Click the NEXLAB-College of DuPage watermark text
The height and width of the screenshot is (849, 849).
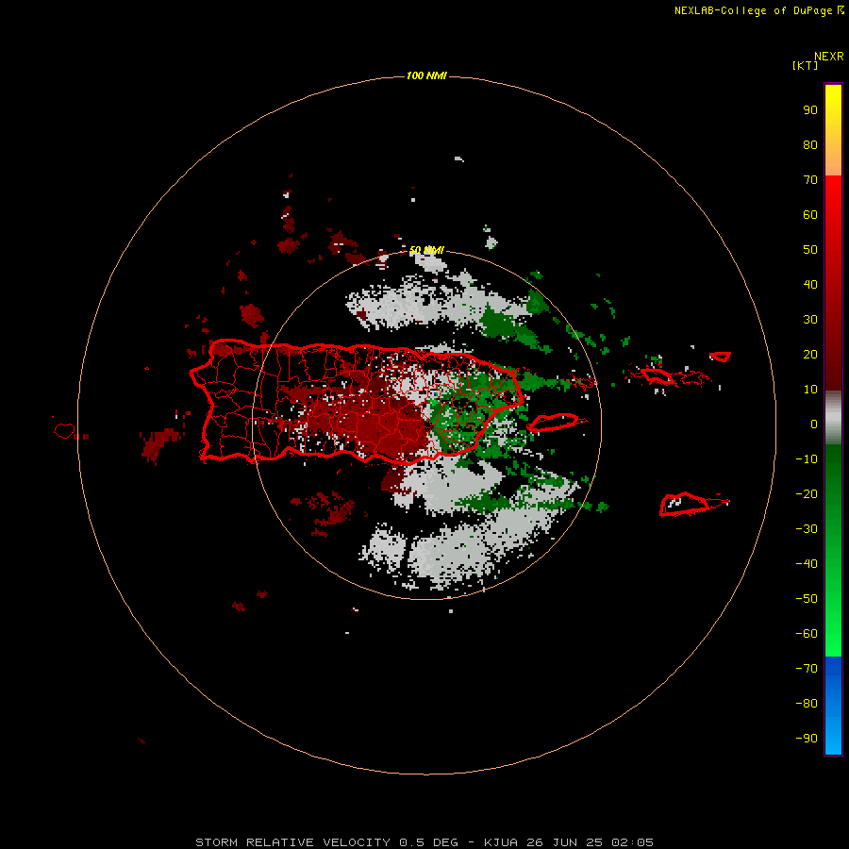[x=758, y=10]
